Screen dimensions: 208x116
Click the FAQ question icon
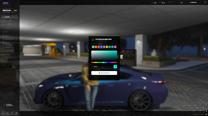click(x=3, y=32)
